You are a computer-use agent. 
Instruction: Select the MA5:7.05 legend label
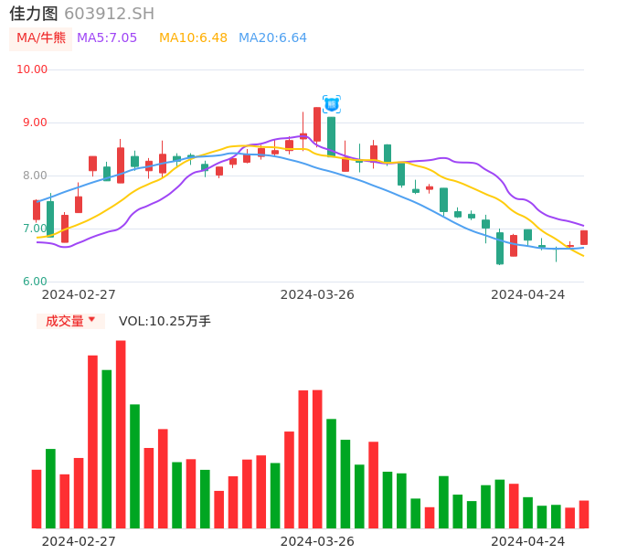click(x=107, y=38)
